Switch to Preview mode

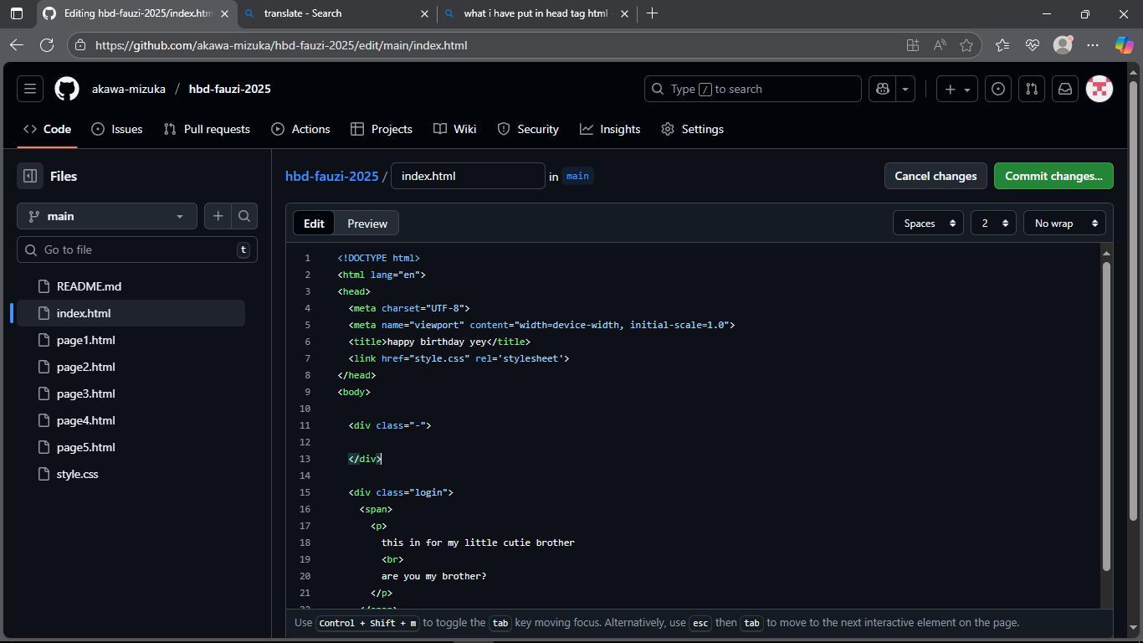(367, 224)
